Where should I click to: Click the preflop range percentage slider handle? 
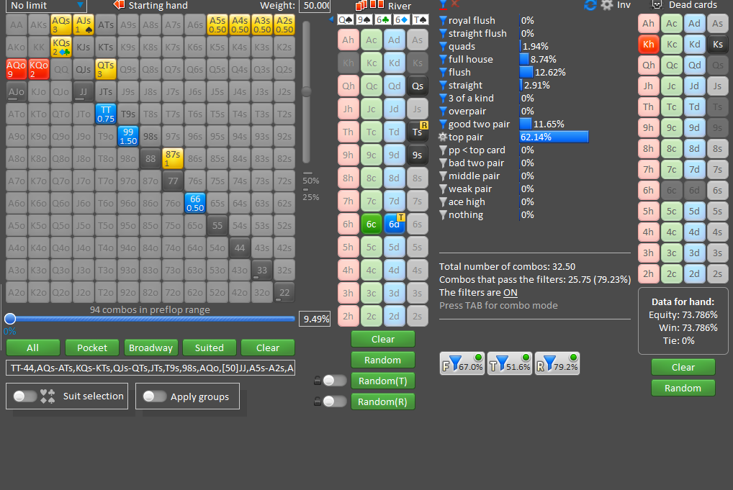click(10, 319)
